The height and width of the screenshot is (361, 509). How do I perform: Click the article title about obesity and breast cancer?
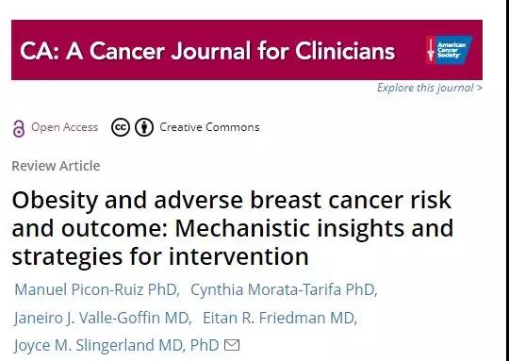(233, 228)
